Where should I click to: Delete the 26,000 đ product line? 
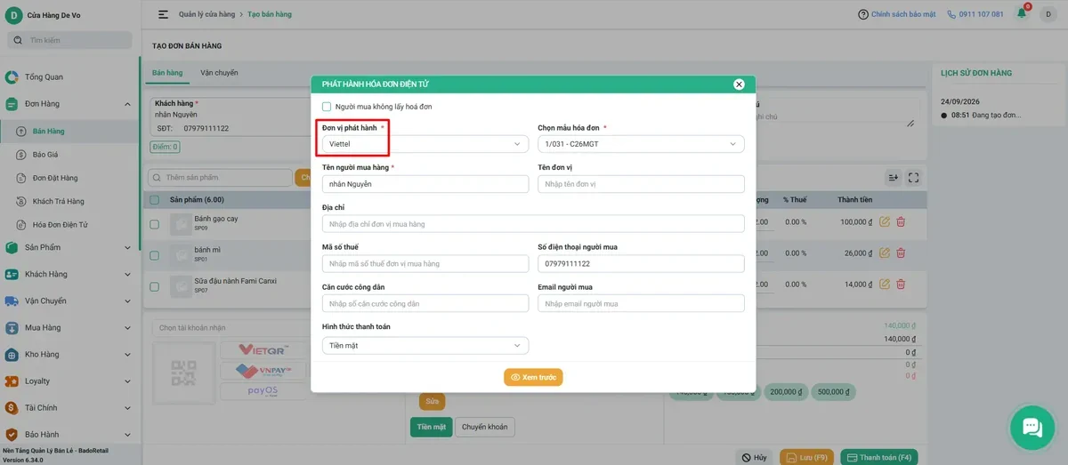tap(901, 253)
